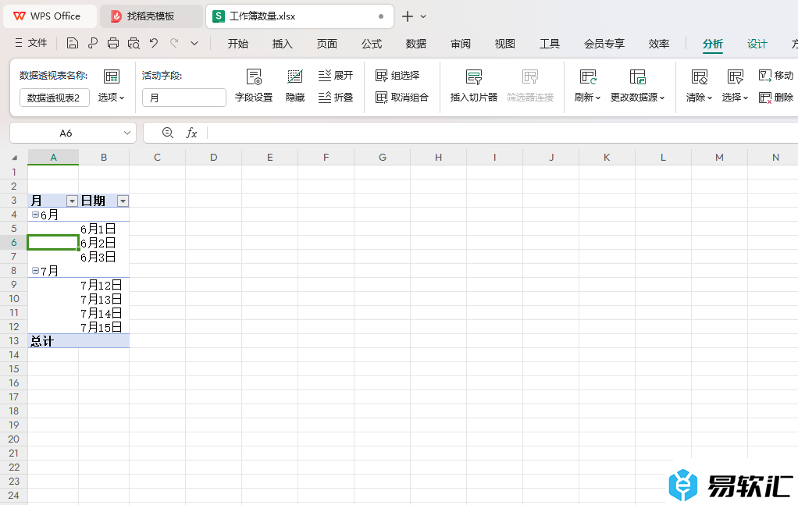798x505 pixels.
Task: Switch to the 数据 tab
Action: pyautogui.click(x=416, y=44)
